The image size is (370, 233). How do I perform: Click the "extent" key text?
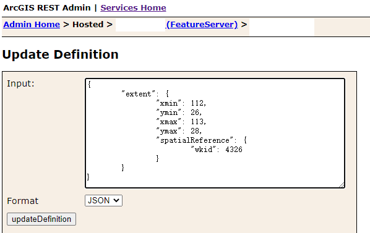pos(138,94)
